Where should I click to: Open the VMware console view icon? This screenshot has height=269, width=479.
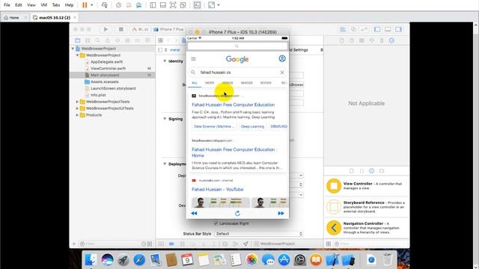click(x=198, y=5)
